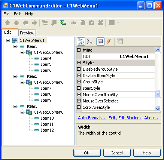The height and width of the screenshot is (160, 164).
Task: Expand the DisabledGroupStyle property
Action: coord(79,69)
